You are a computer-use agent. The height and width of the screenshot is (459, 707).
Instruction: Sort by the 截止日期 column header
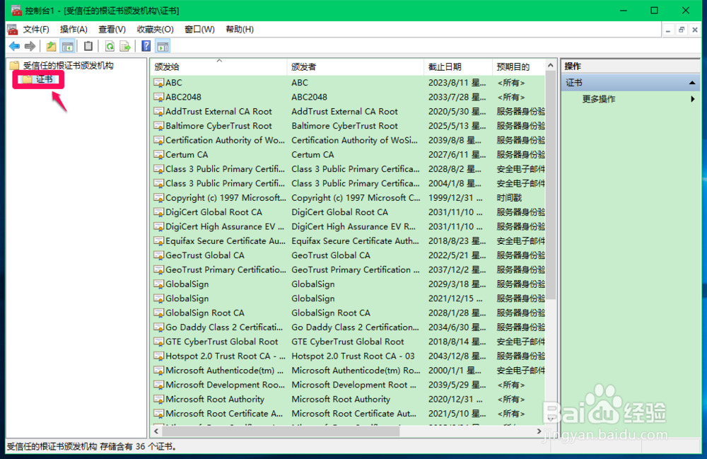[458, 66]
